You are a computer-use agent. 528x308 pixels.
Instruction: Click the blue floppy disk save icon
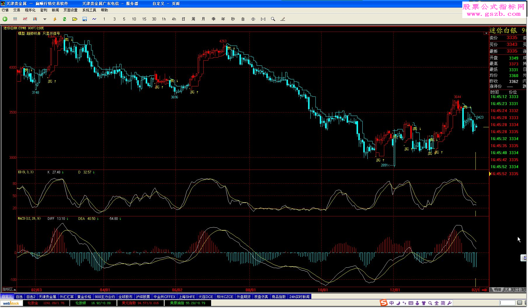(85, 19)
